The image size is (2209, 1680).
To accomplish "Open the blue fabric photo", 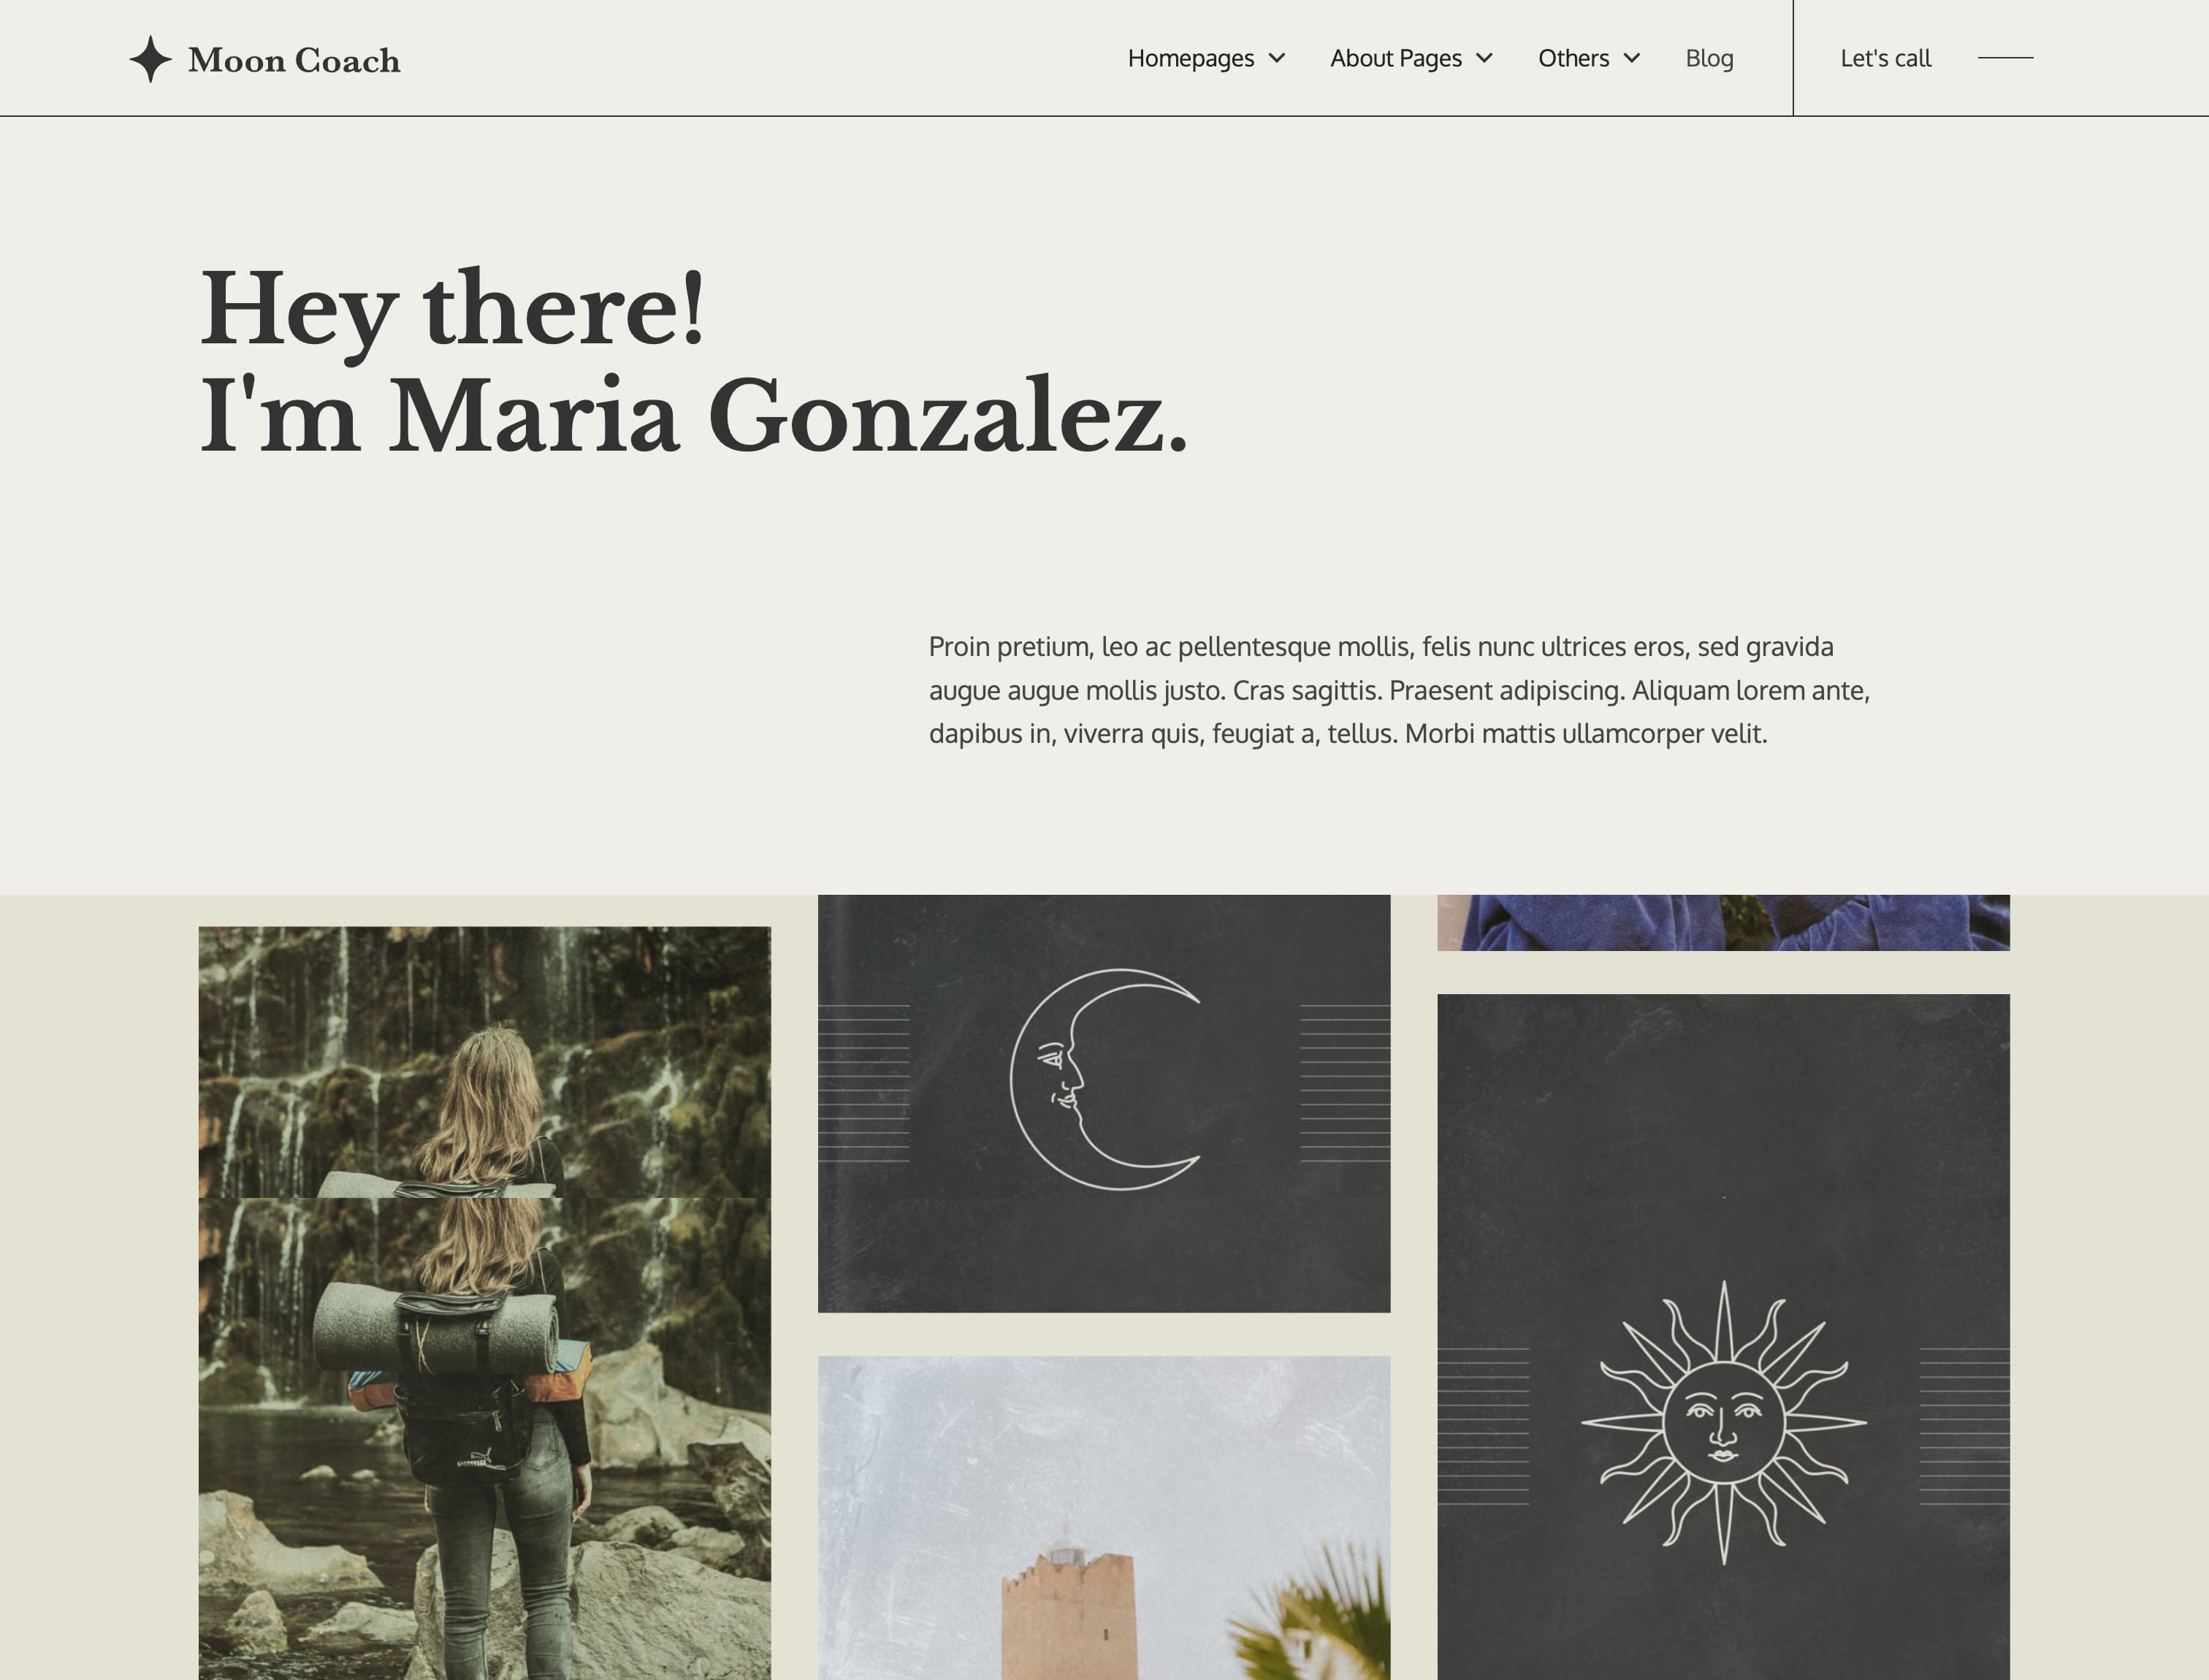I will pyautogui.click(x=1723, y=922).
